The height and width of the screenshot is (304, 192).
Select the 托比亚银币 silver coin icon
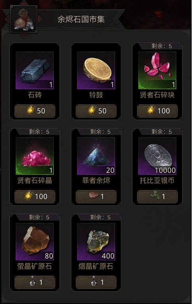(x=157, y=156)
